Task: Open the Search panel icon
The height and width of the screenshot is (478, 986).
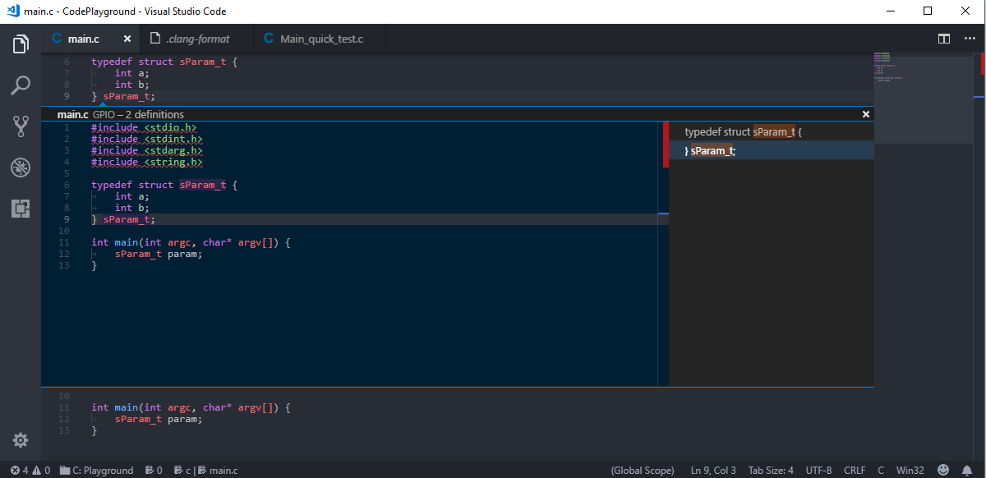Action: (x=21, y=85)
